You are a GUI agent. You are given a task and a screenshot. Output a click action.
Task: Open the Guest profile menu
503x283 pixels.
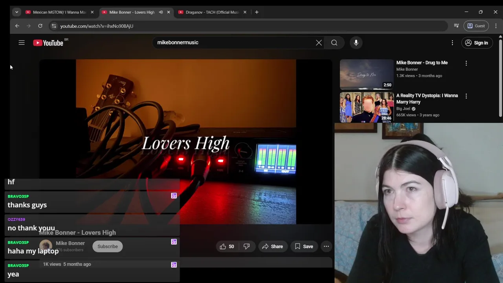(x=476, y=26)
